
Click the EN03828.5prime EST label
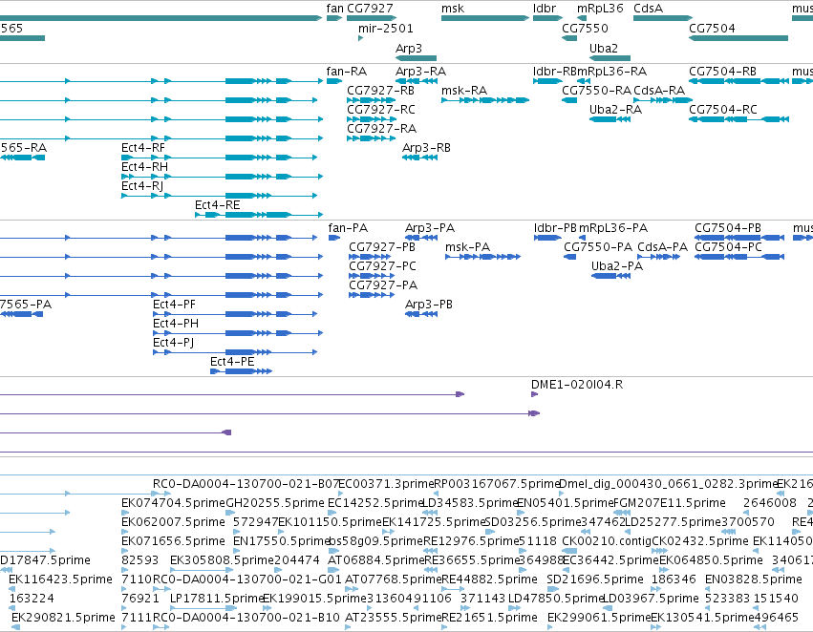coord(754,579)
